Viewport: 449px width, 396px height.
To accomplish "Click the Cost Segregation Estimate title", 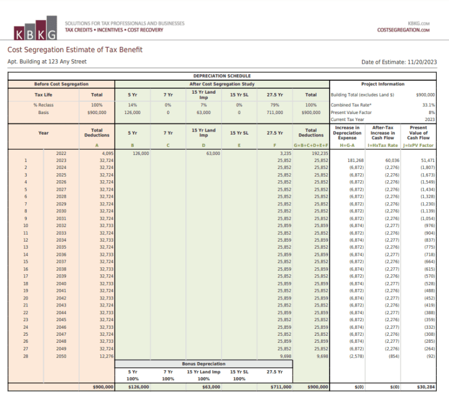I will [x=74, y=50].
